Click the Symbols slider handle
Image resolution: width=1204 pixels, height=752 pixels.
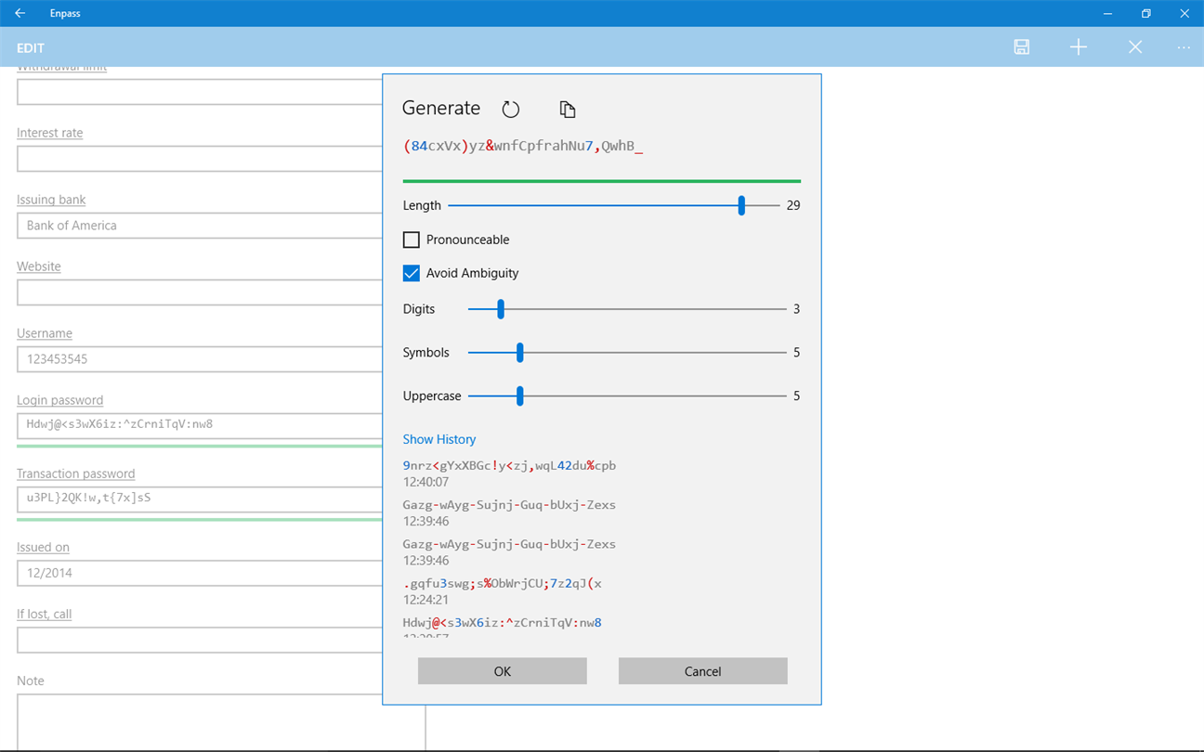pyautogui.click(x=520, y=353)
